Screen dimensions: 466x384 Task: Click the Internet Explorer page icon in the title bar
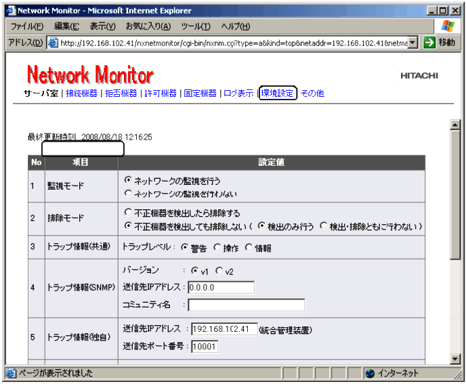coord(12,10)
